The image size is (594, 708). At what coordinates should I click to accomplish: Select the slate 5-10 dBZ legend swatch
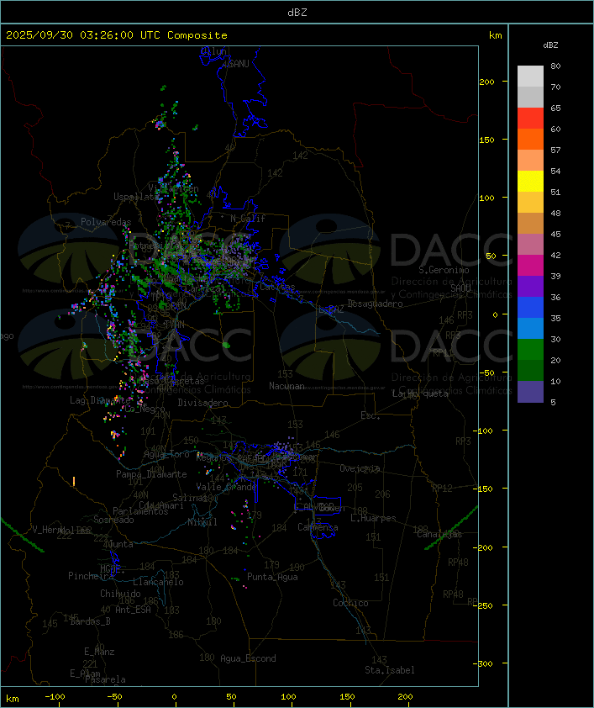pos(530,392)
